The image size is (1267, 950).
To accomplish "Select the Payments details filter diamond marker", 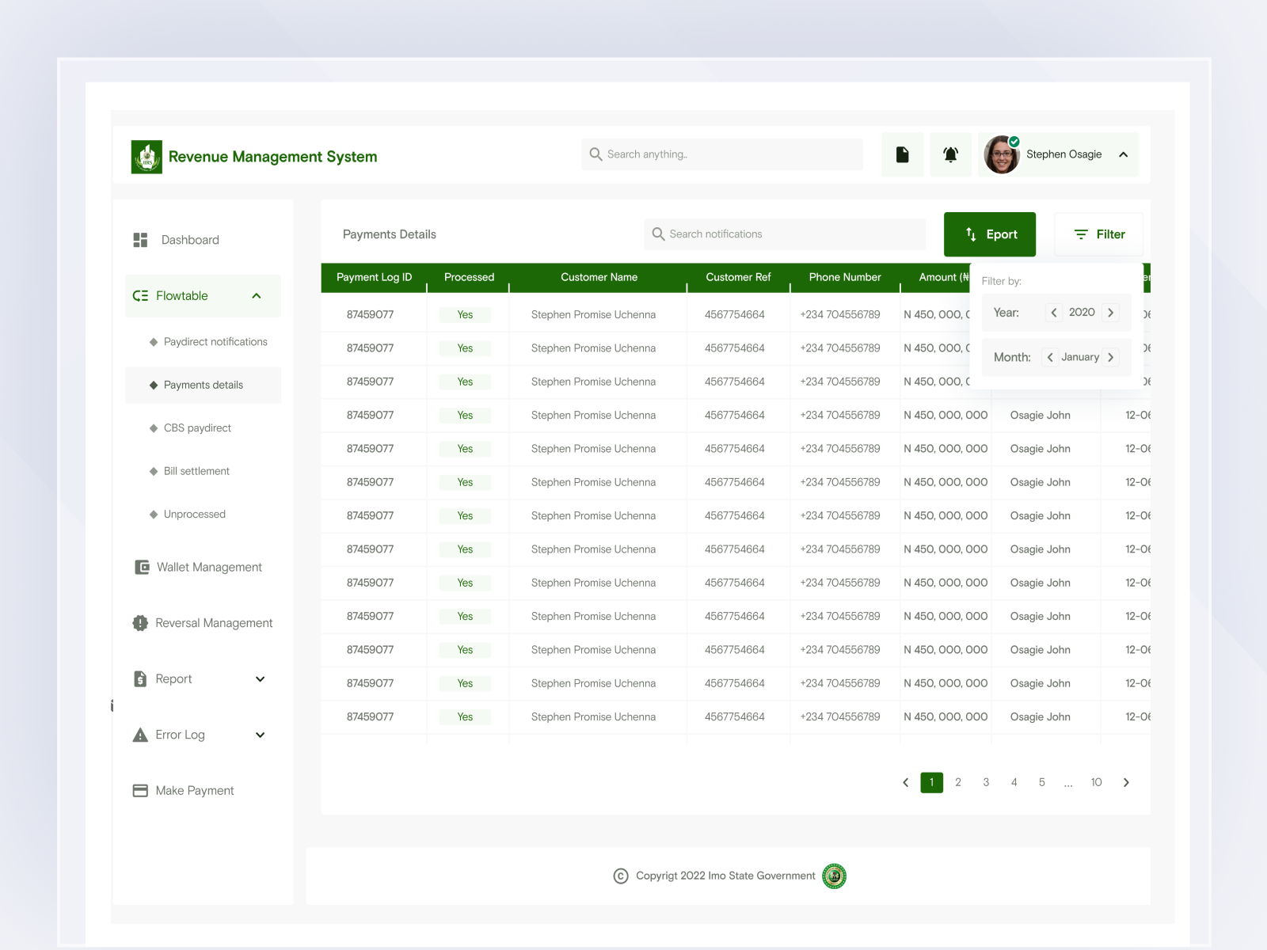I will 153,385.
